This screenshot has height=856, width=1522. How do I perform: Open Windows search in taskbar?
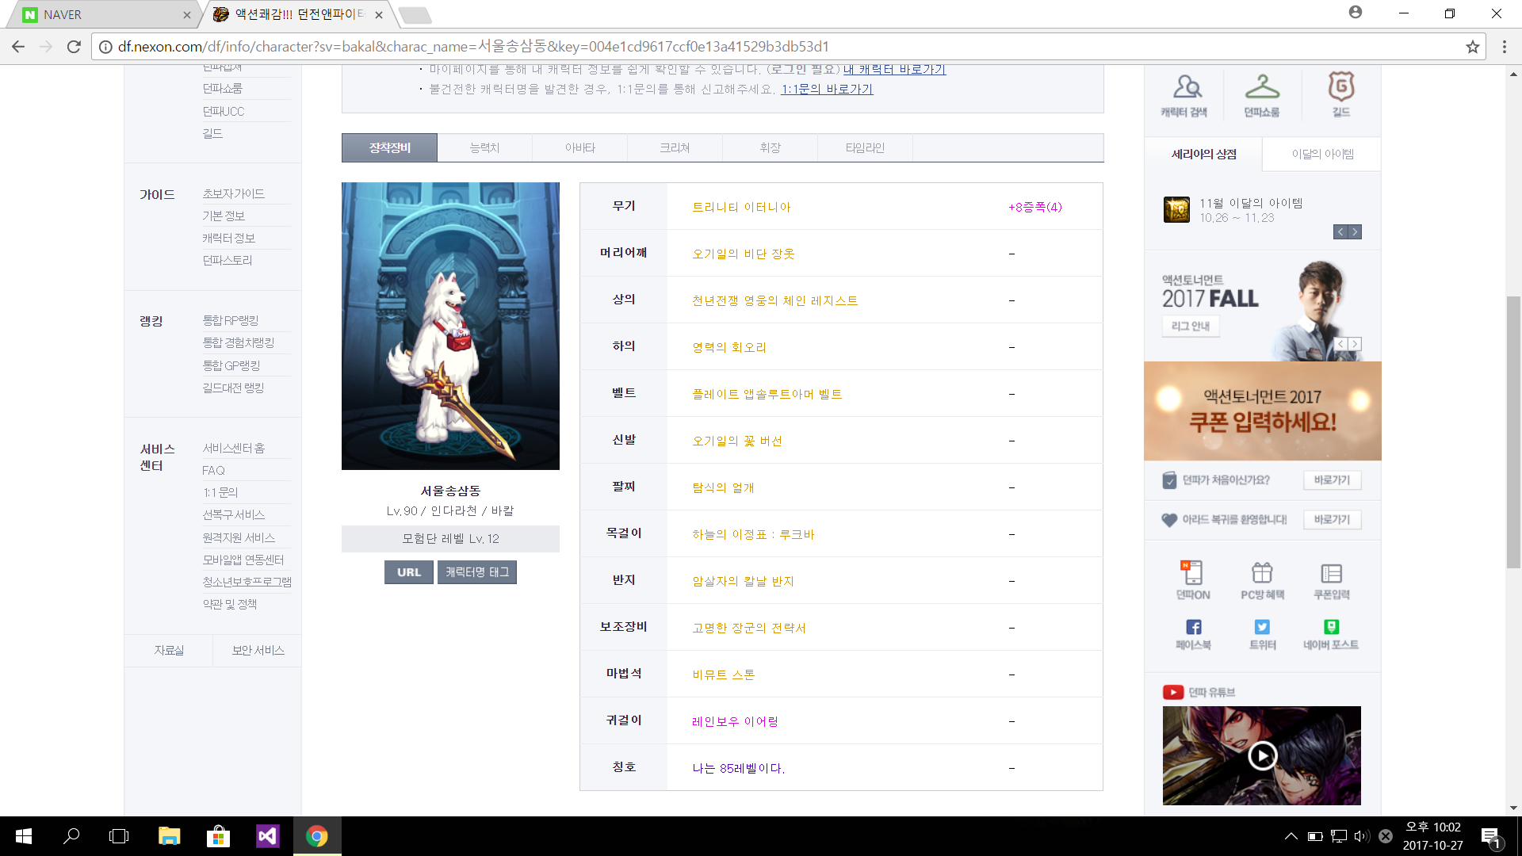[x=71, y=836]
